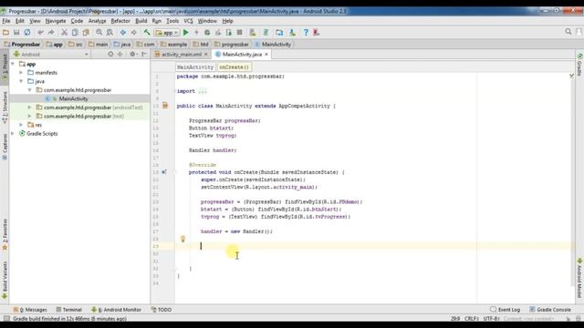Click the intention lightbulb icon in editor
584x328 pixels.
pos(182,239)
